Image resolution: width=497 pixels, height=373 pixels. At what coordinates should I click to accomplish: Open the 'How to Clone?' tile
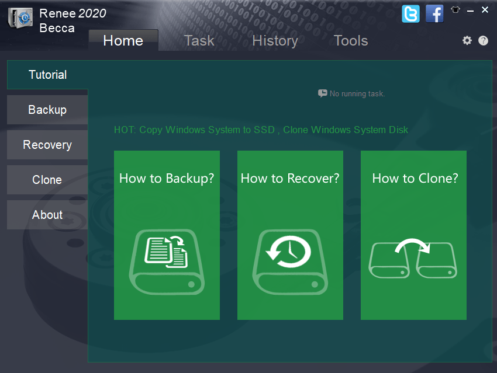click(x=413, y=235)
